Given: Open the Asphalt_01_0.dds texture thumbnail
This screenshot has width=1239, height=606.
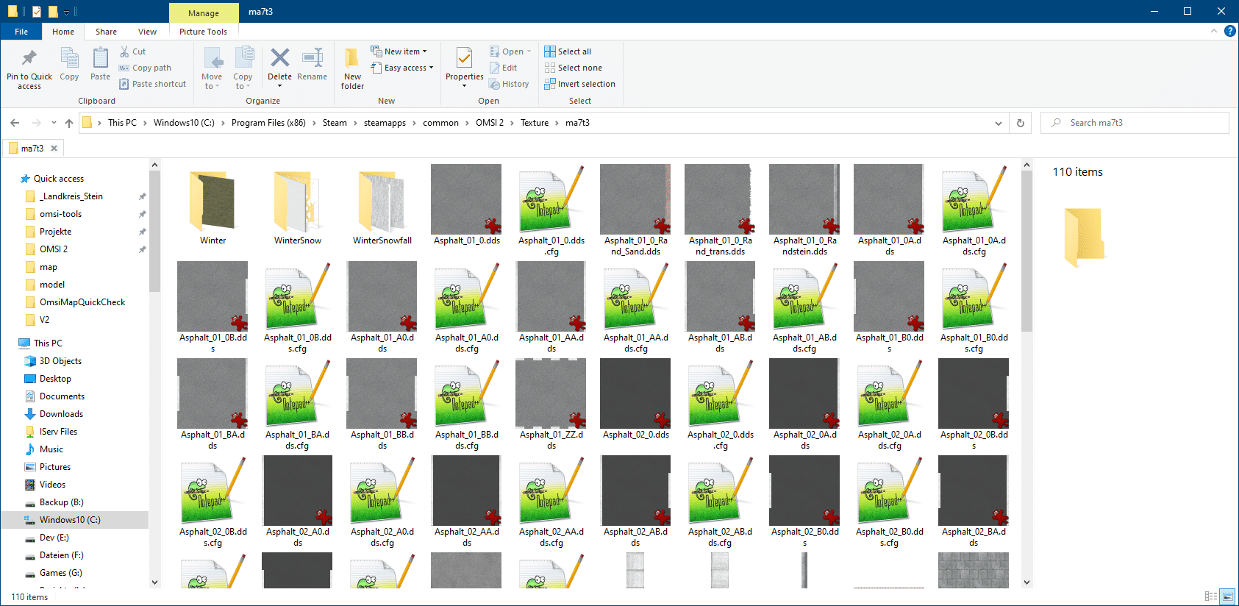Looking at the screenshot, I should [x=466, y=200].
